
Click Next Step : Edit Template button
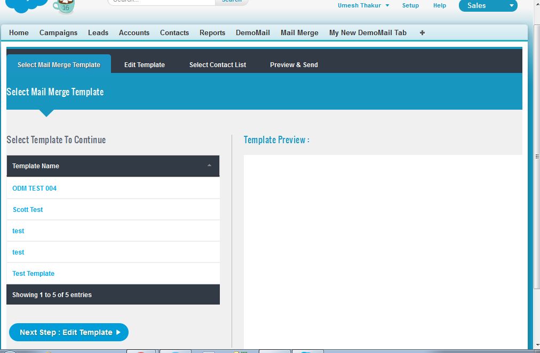point(69,332)
